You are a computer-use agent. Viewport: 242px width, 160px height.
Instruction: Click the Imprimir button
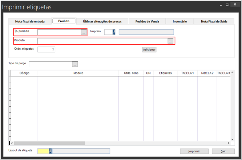point(194,151)
